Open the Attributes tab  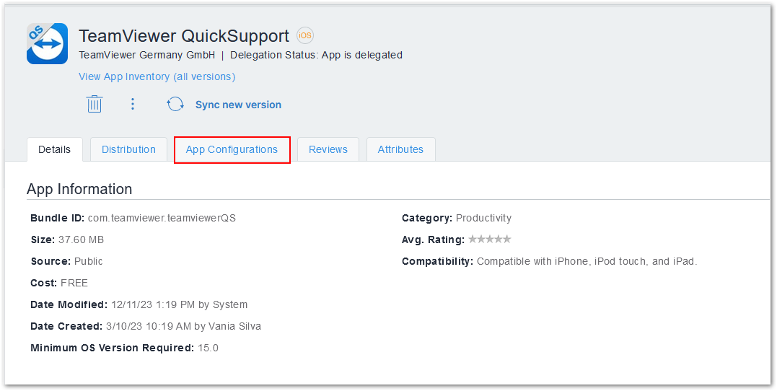[x=400, y=149]
